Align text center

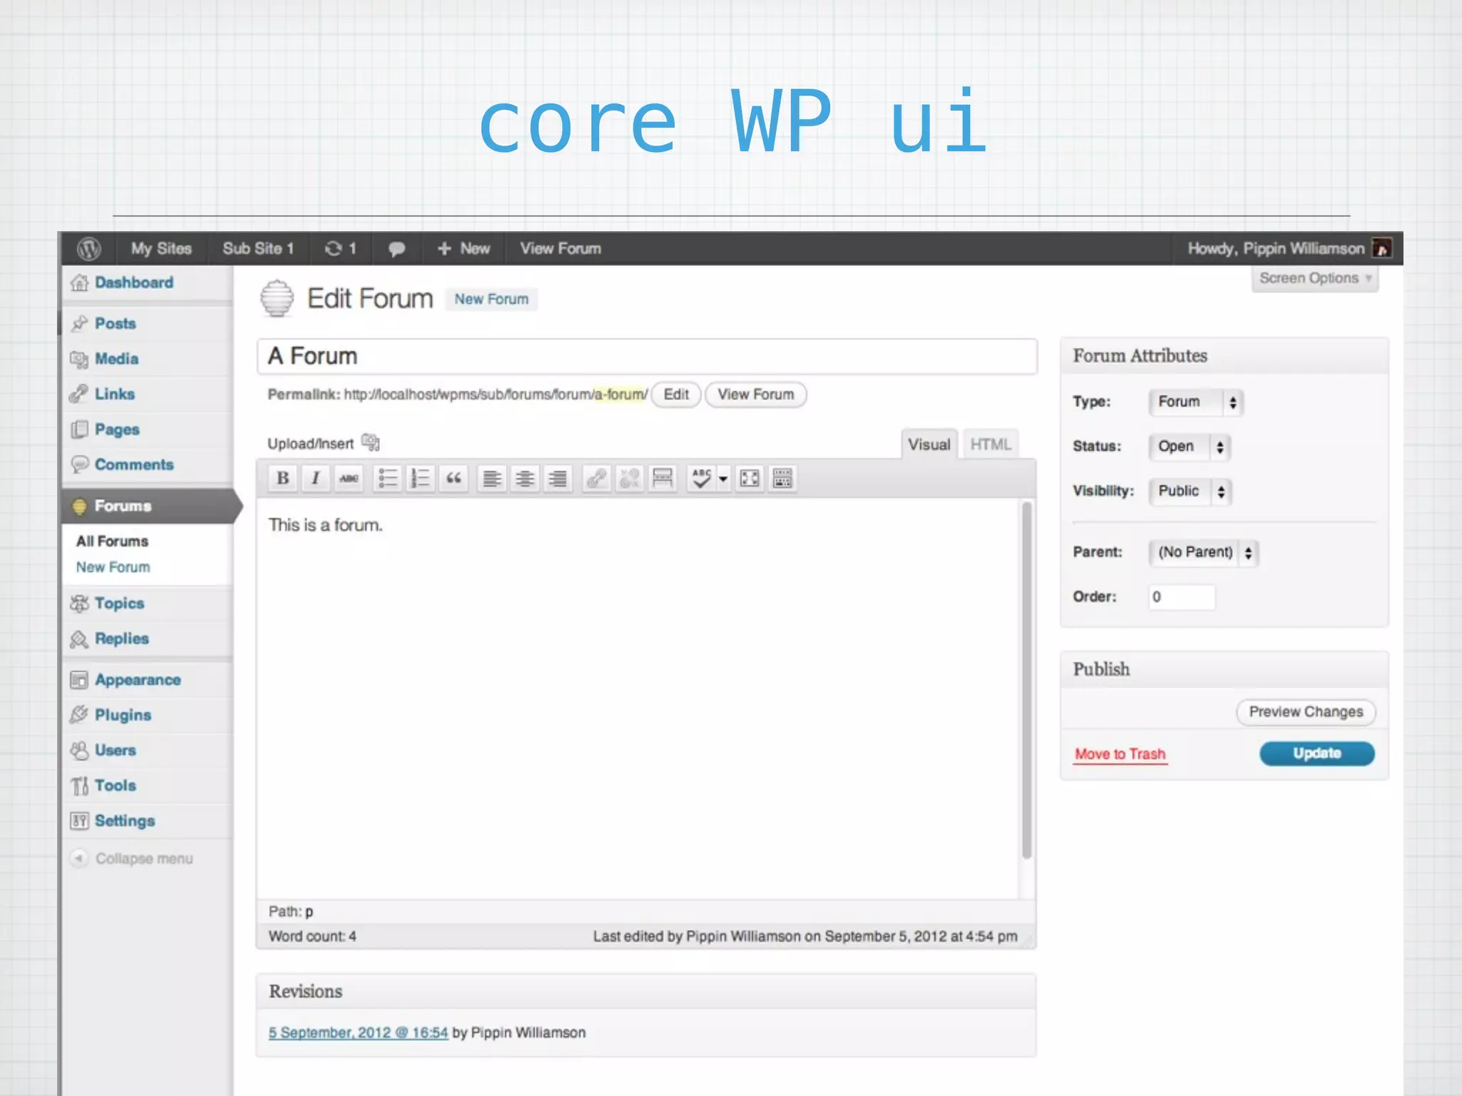coord(525,478)
